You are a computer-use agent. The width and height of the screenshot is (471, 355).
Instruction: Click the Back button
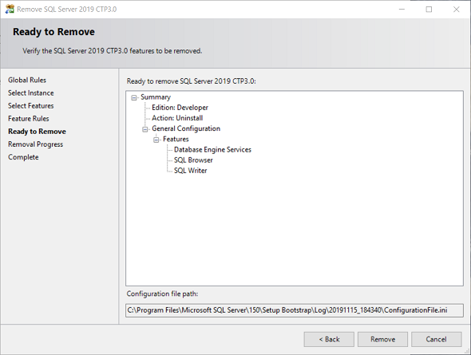[x=329, y=339]
